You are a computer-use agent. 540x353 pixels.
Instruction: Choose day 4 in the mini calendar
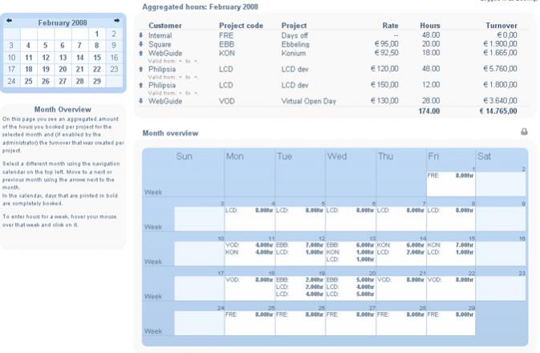click(29, 46)
